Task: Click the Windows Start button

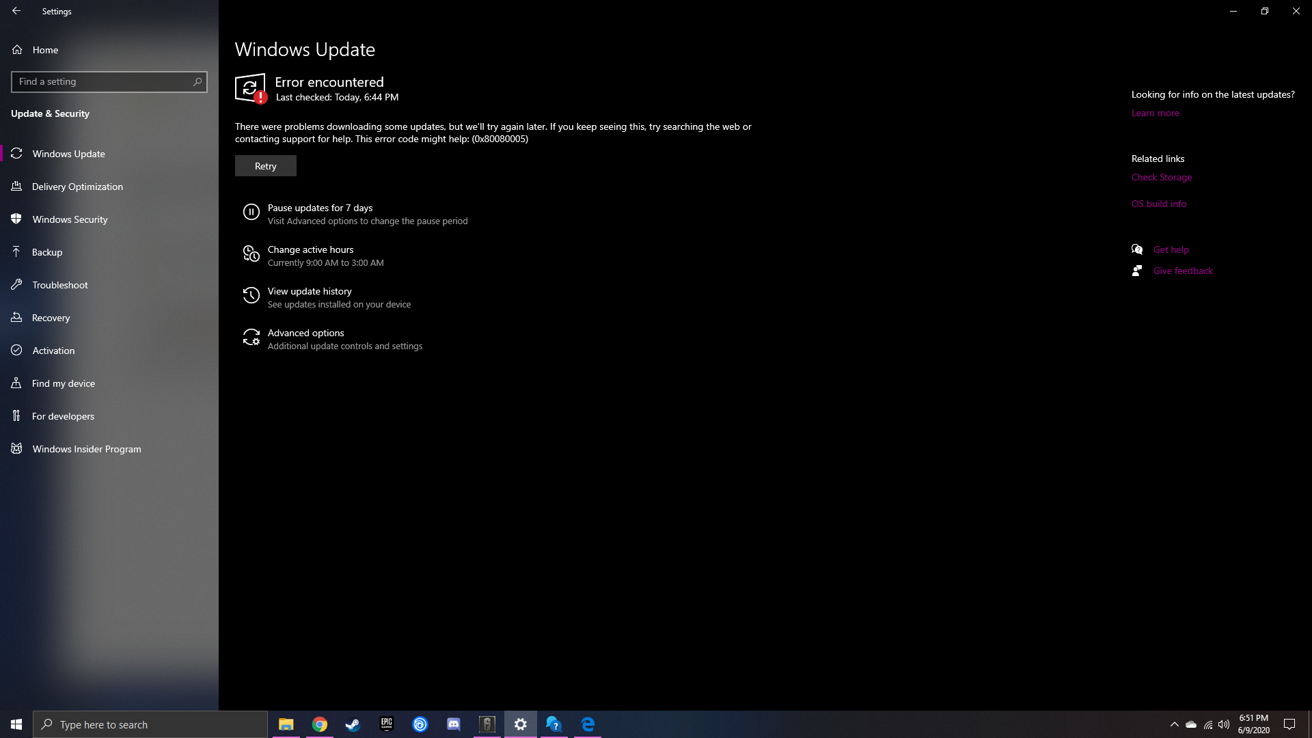Action: (16, 724)
